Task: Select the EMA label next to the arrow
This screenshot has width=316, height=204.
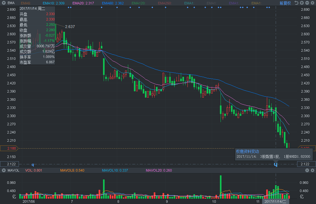Action: pos(11,3)
